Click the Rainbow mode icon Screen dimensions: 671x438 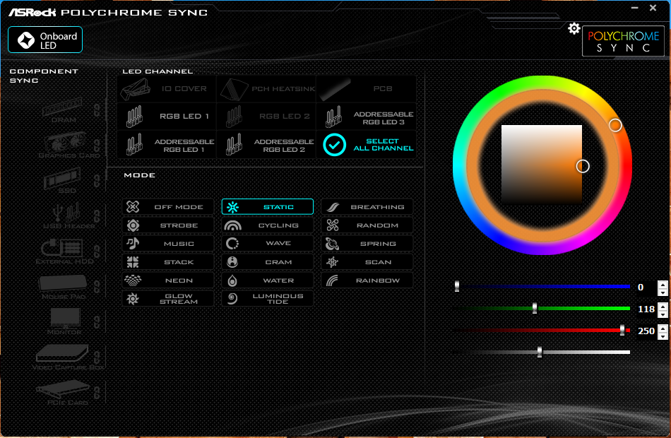point(332,280)
